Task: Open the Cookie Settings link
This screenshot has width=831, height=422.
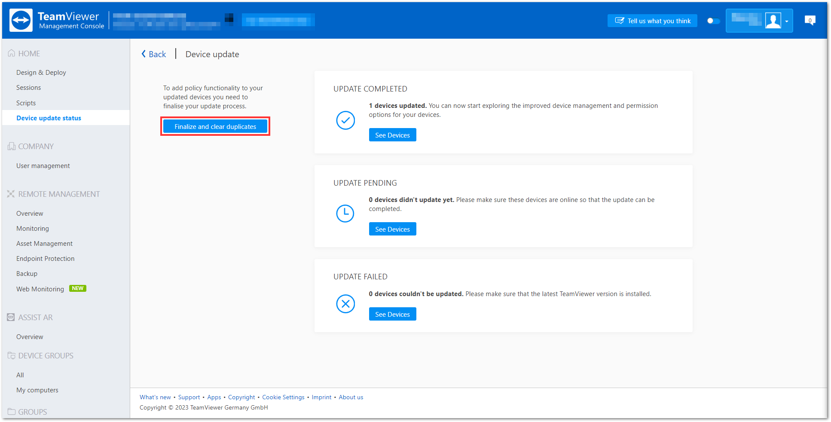Action: [283, 397]
